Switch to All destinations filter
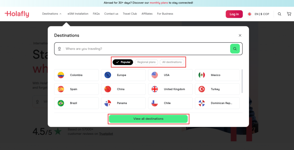Image resolution: width=294 pixels, height=150 pixels. coord(172,62)
